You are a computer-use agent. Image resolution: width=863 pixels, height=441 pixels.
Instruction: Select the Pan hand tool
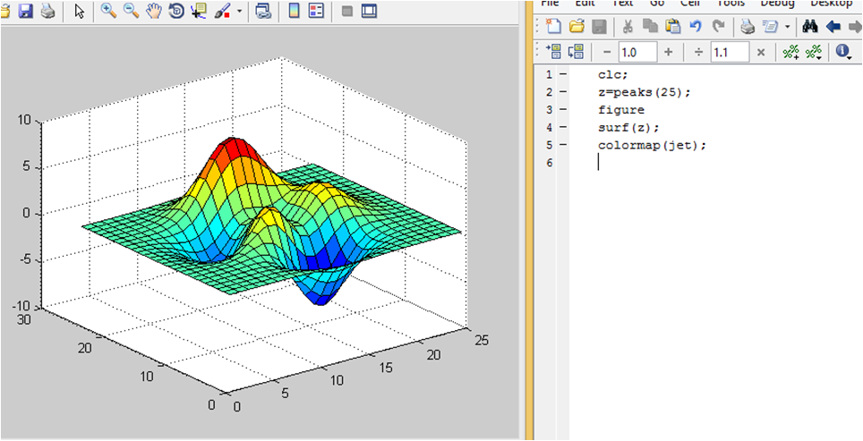[x=153, y=11]
